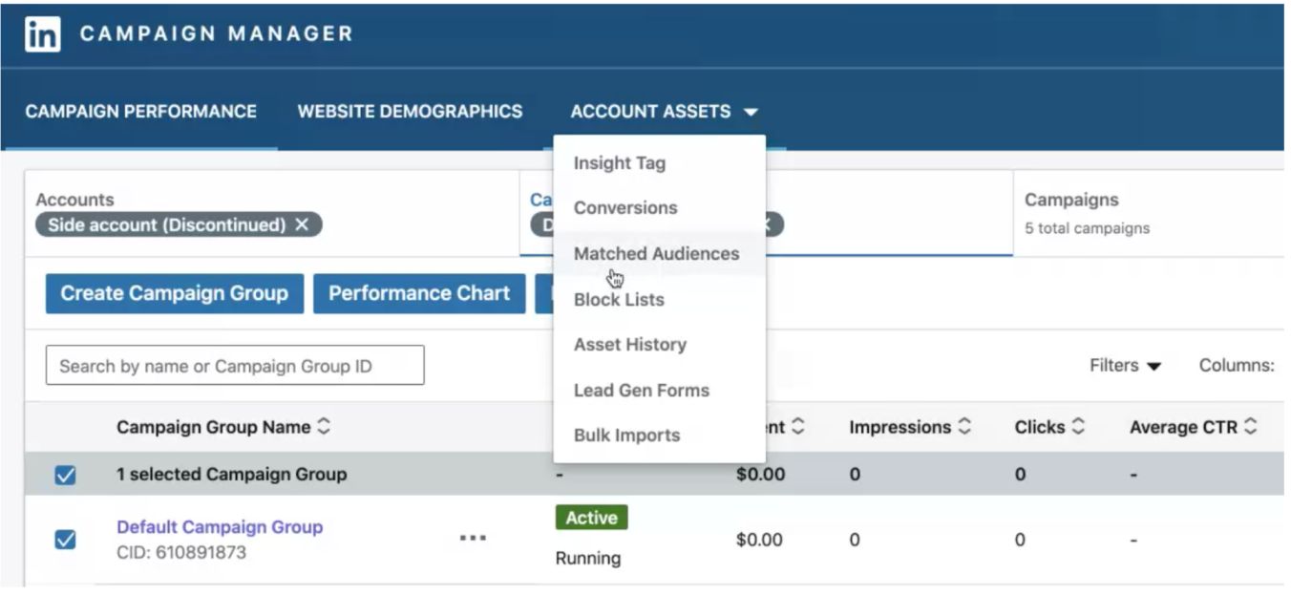Sort the Clicks column
This screenshot has width=1291, height=596.
(x=1078, y=428)
